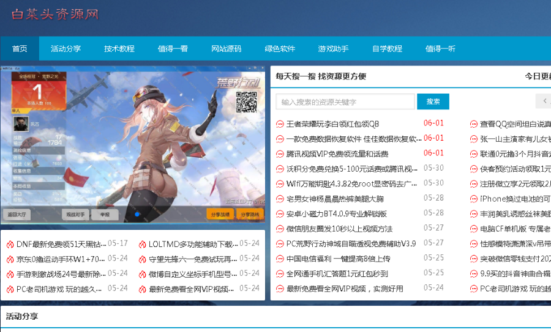
Task: Open 微信朋友圈发10秒以上视频方法 link
Action: (339, 229)
